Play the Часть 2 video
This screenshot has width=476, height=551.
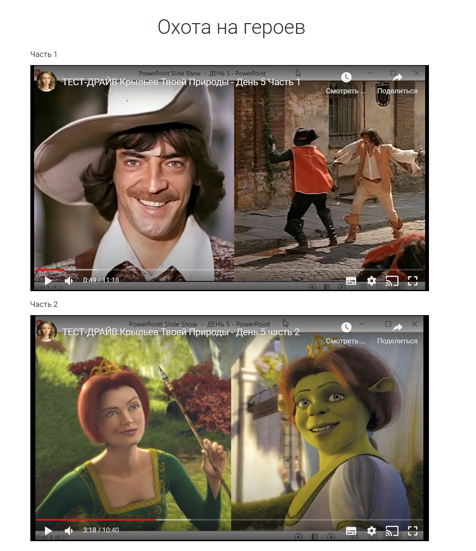48,530
